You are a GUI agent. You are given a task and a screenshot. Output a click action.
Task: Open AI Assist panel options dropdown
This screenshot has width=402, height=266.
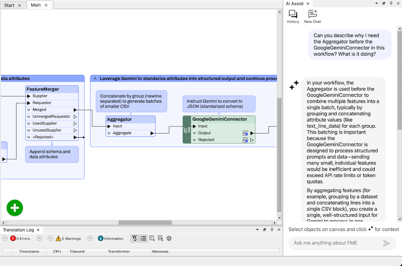point(376,3)
